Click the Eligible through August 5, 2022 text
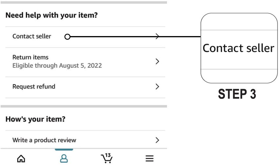The image size is (279, 165). tap(57, 65)
